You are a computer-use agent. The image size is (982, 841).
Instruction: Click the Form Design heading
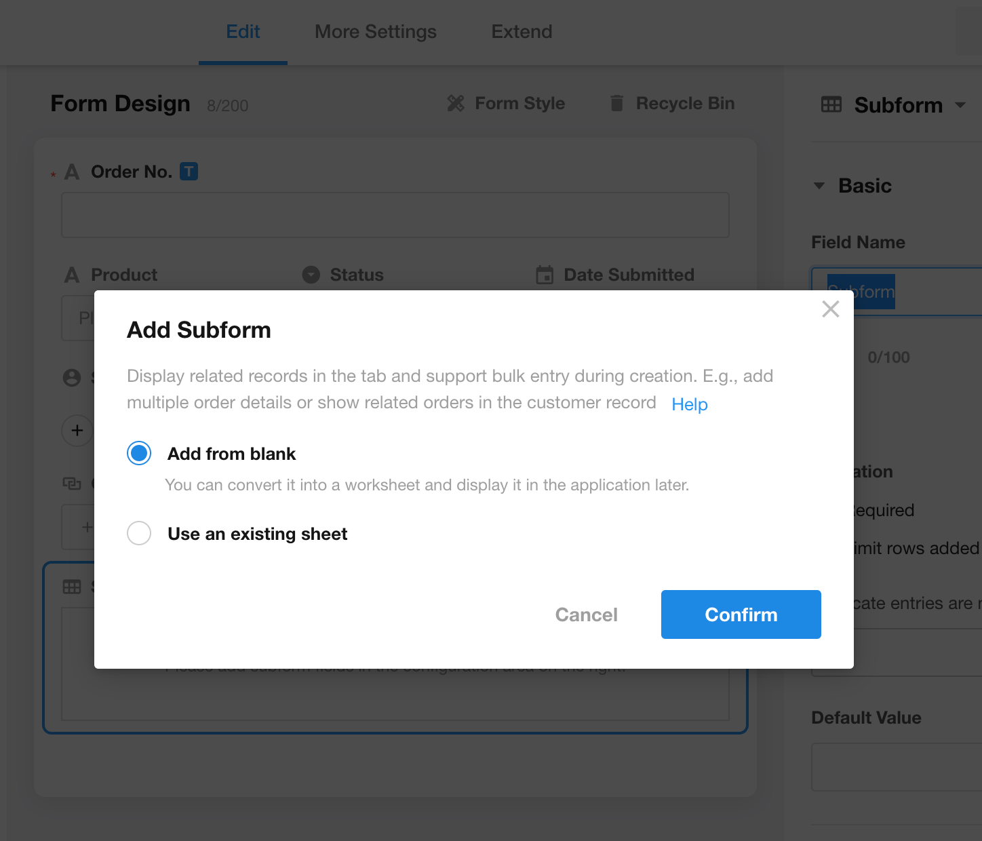tap(120, 104)
